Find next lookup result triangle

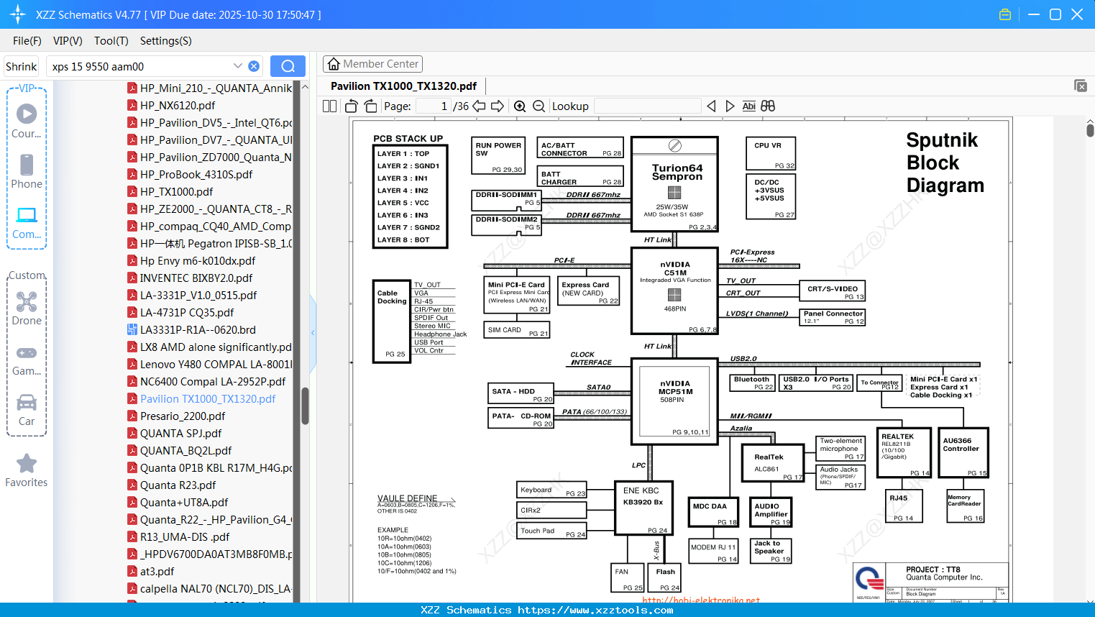pyautogui.click(x=730, y=106)
